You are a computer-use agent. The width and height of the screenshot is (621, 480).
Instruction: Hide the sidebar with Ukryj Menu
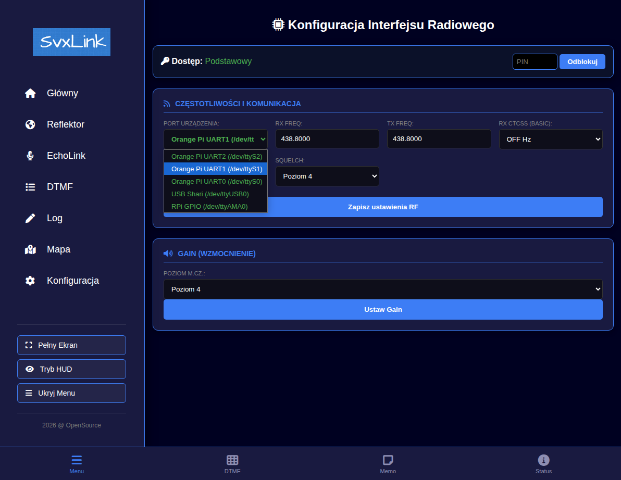[x=71, y=393]
